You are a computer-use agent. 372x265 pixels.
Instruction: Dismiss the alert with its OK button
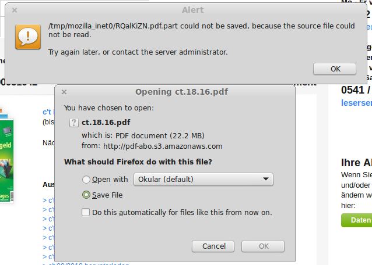[335, 69]
